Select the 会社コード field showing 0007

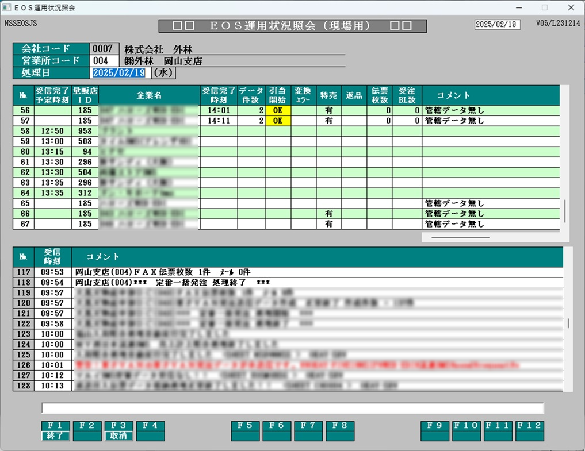104,49
